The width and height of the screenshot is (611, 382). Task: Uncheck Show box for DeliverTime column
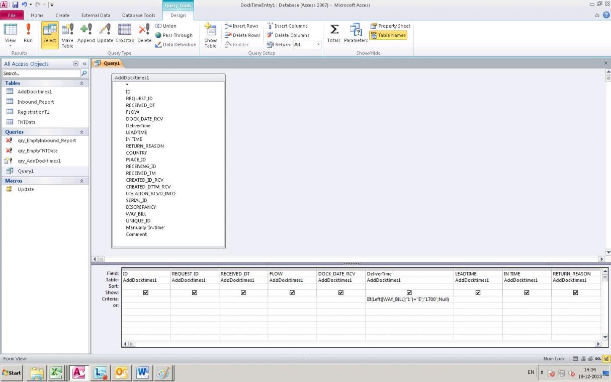(x=409, y=292)
